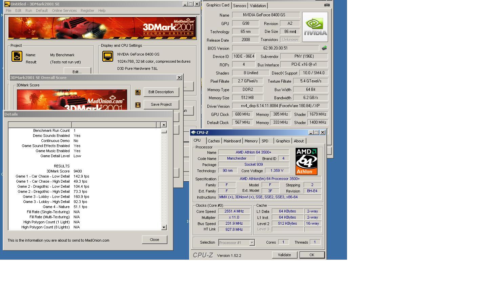
Task: Open the Online Services menu
Action: 64,11
